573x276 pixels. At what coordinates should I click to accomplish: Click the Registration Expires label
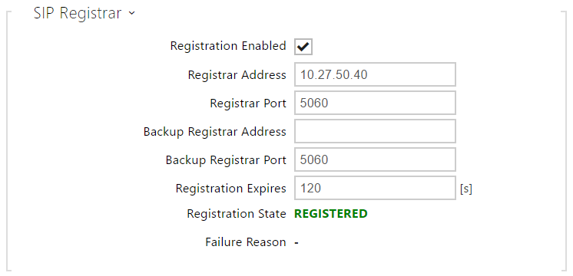pos(230,189)
